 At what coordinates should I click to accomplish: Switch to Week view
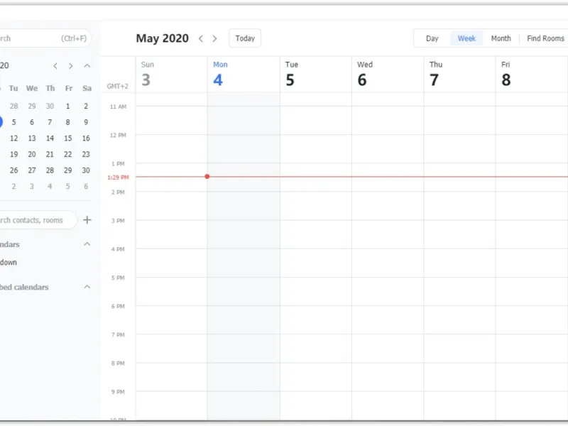(466, 38)
